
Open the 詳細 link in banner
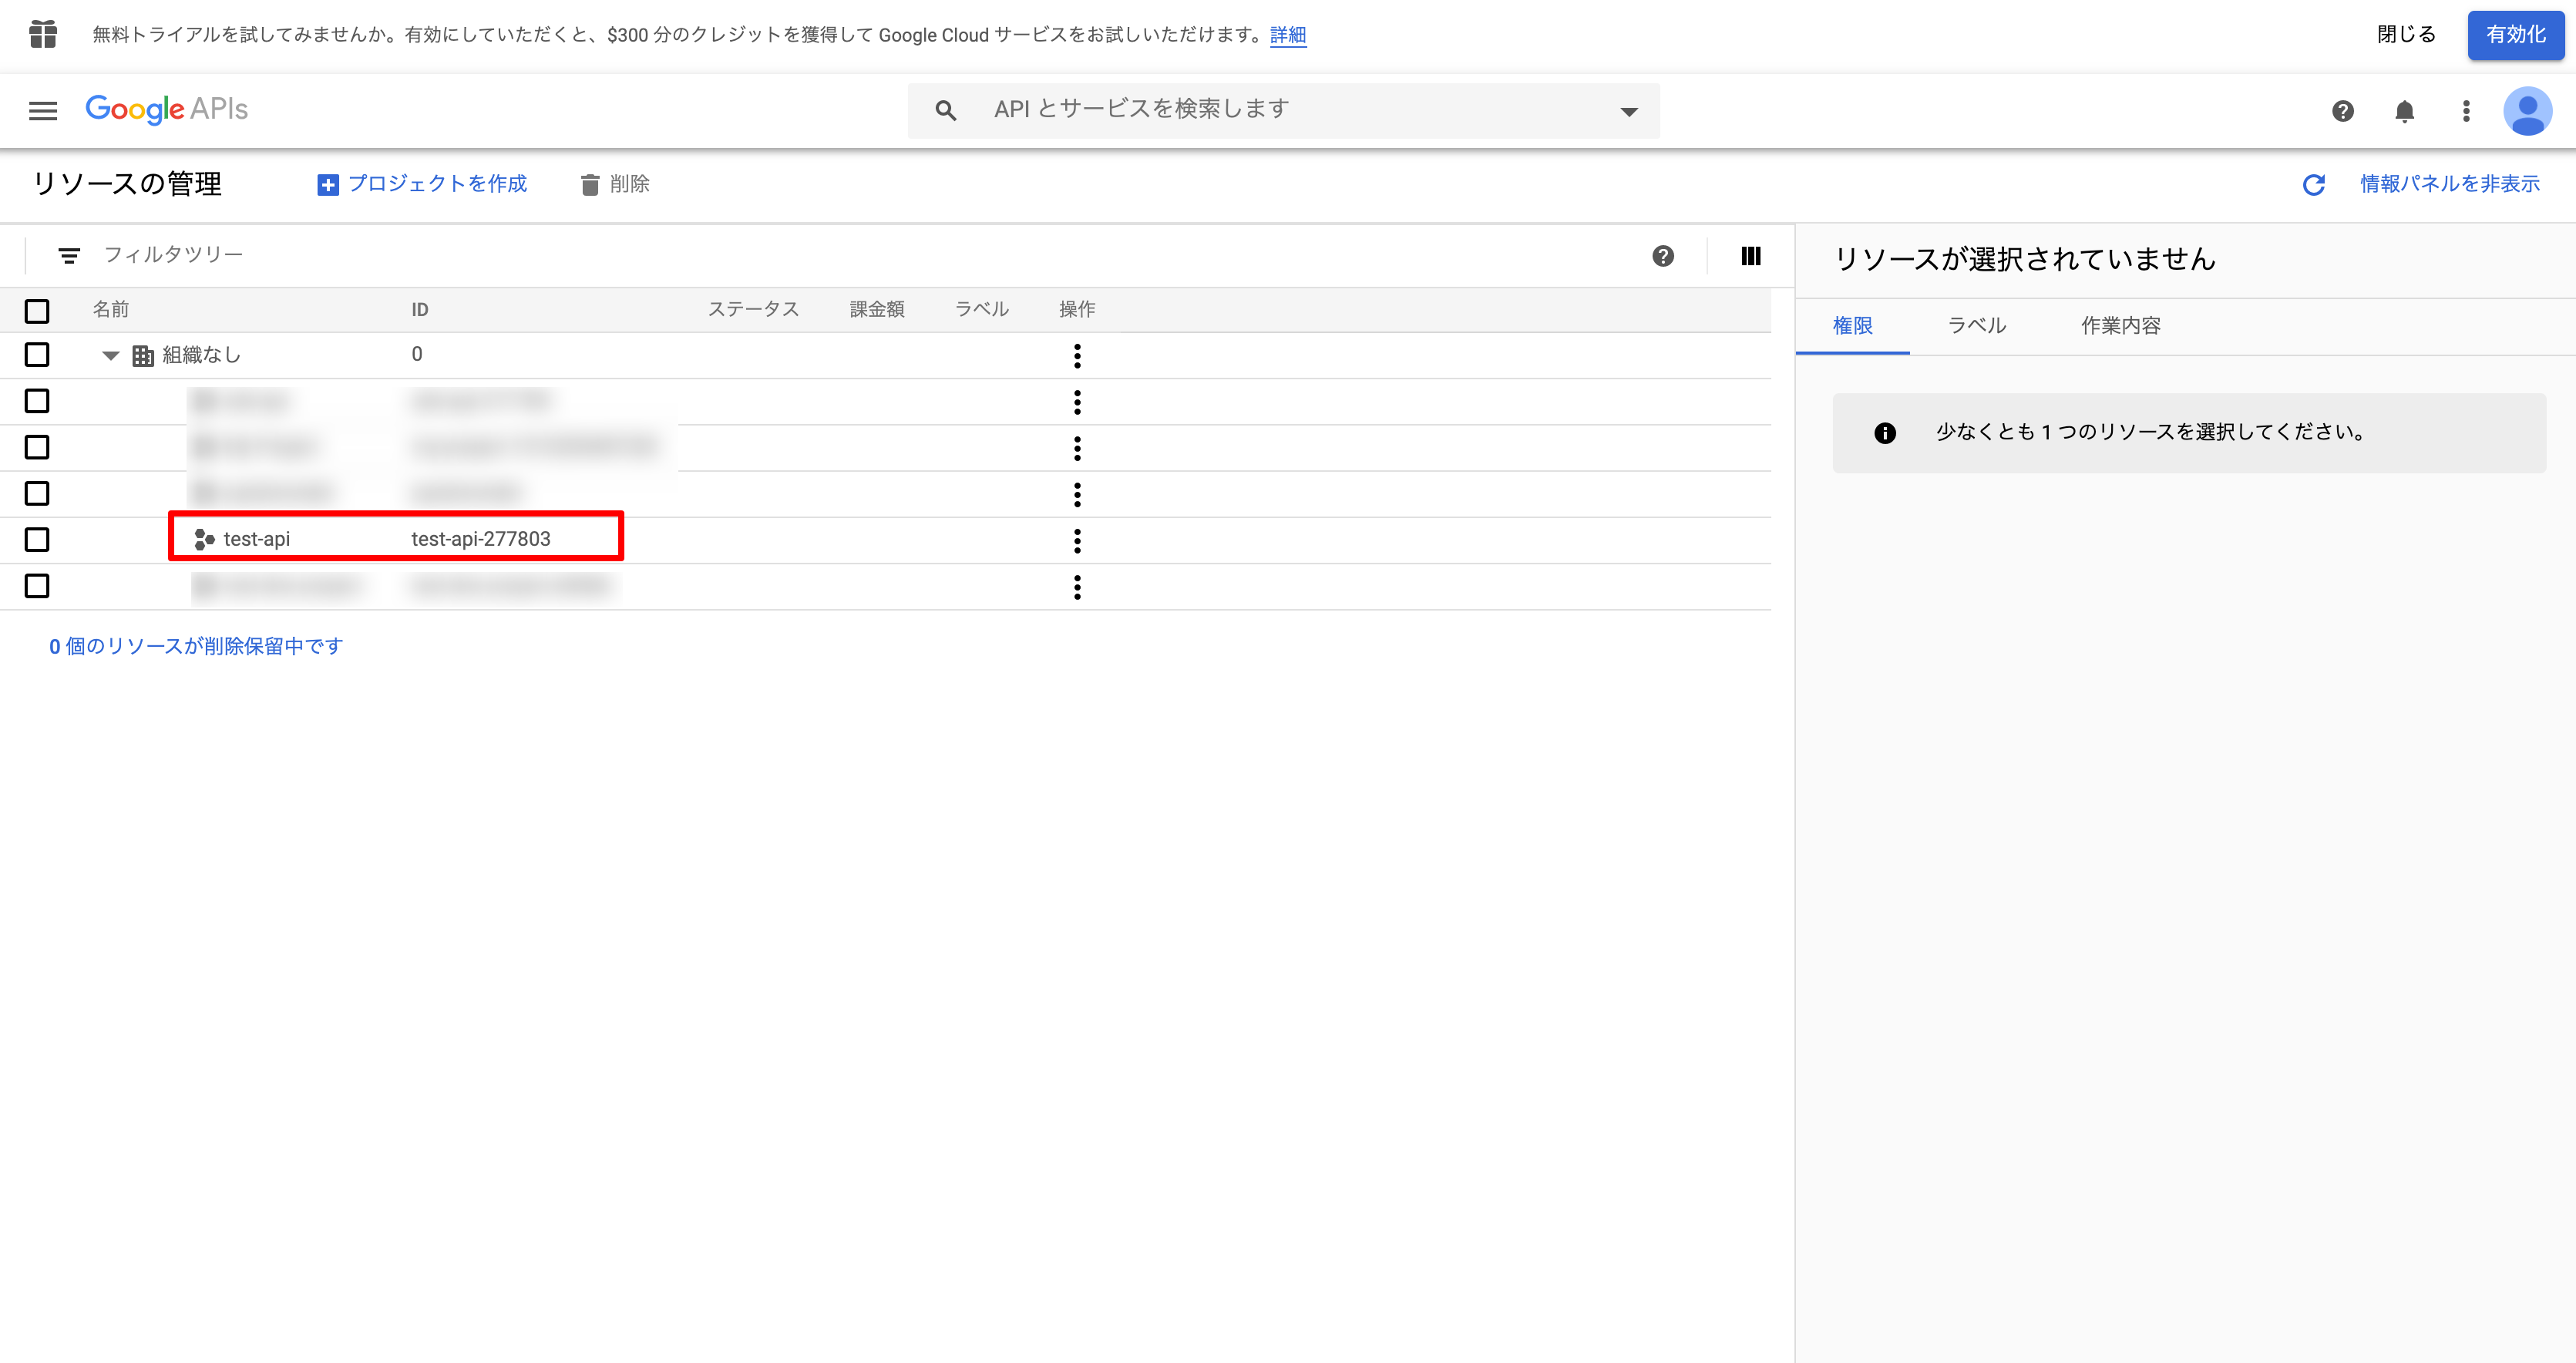[1288, 35]
